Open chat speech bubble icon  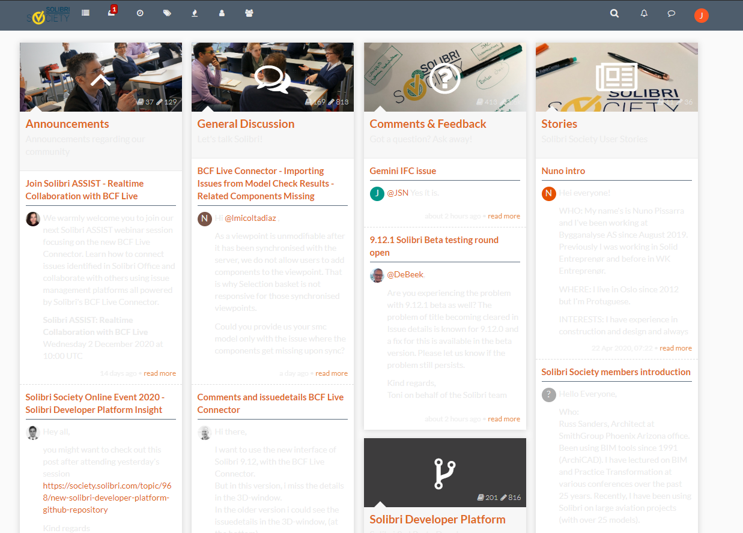[x=672, y=13]
